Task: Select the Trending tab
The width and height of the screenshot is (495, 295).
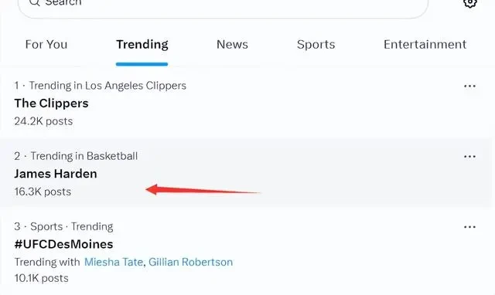Action: [142, 45]
